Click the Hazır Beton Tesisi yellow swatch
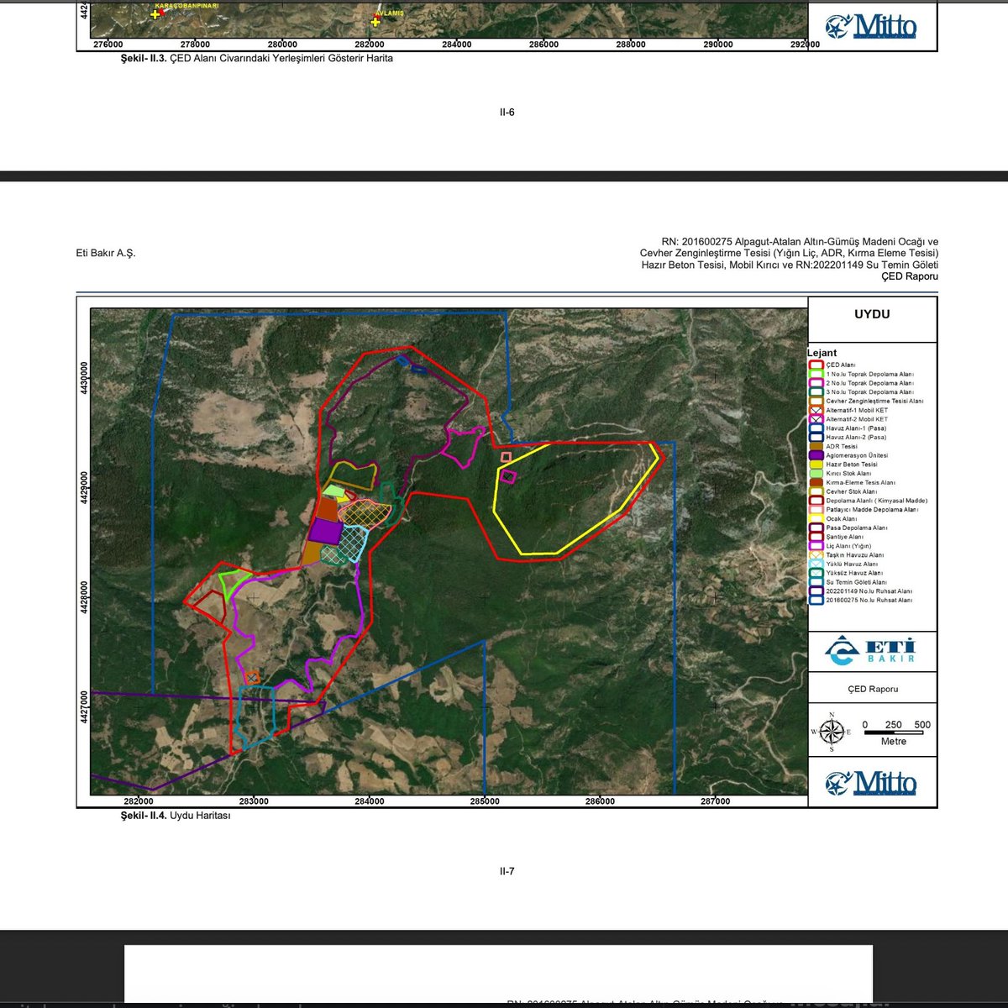 click(816, 465)
